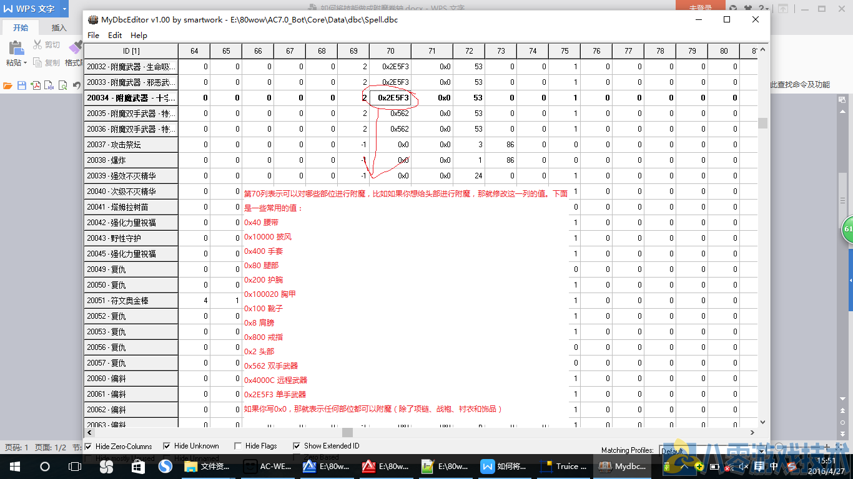Open the Edit menu in MyDbcEditor
The image size is (853, 479).
tap(115, 35)
